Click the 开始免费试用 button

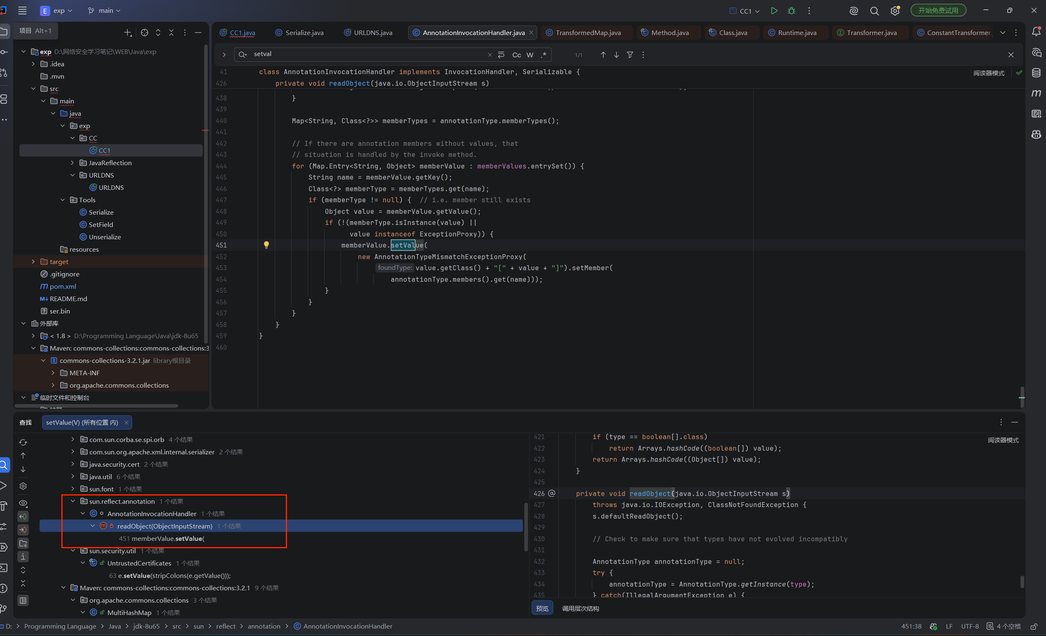[x=938, y=11]
